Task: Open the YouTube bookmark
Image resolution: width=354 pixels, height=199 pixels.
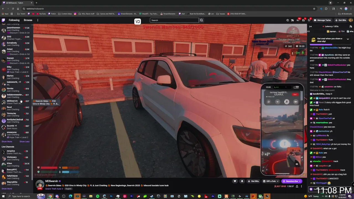Action: (41, 14)
